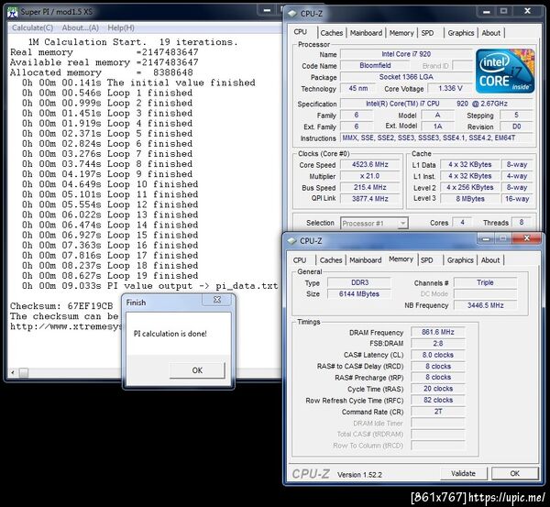Click the Bus Speed value 215.4 MHz
Screen dimensions: 550x507
tap(370, 187)
